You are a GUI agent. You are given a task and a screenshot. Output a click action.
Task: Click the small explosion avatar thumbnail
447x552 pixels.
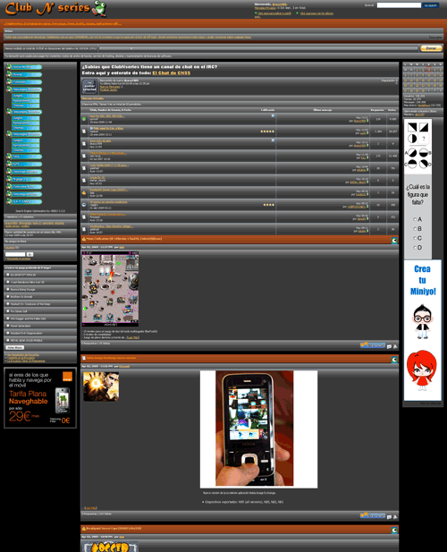click(x=101, y=386)
